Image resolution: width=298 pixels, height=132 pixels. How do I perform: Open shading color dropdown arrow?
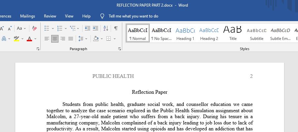102,39
